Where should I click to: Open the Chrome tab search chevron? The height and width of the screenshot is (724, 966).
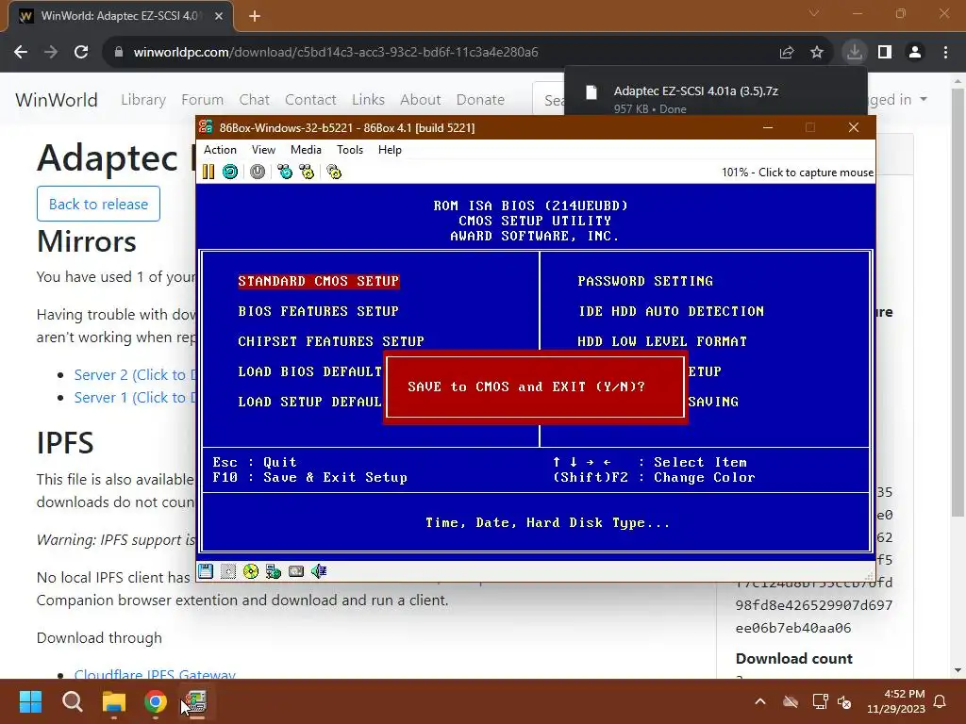point(814,13)
